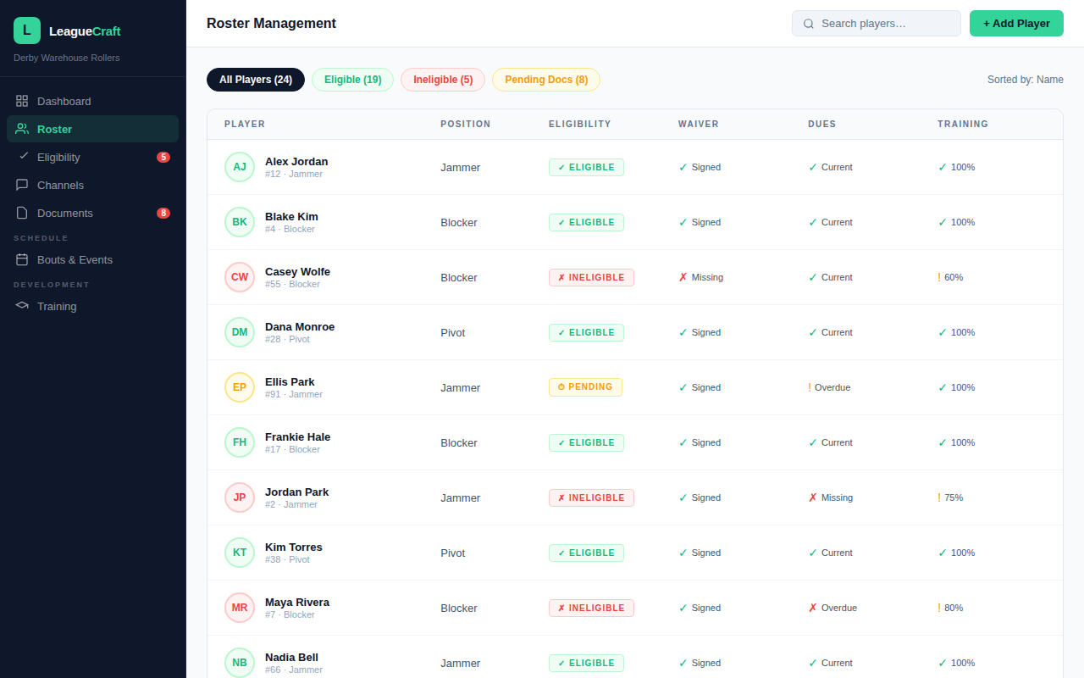Open Channels in the sidebar
This screenshot has height=678, width=1084.
pyautogui.click(x=93, y=185)
